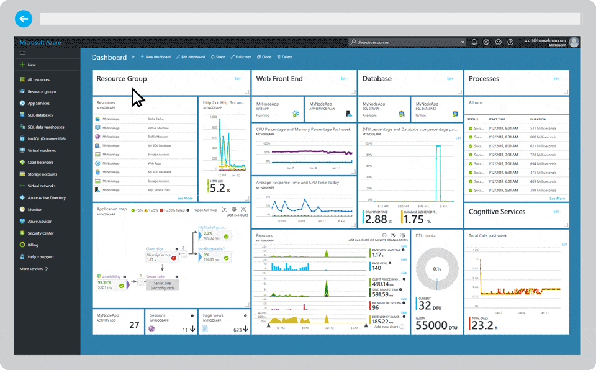Click the smiley feedback icon

498,42
